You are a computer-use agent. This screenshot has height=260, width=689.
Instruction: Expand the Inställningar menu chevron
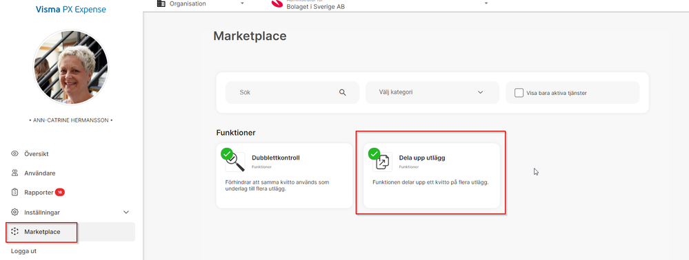coord(126,213)
